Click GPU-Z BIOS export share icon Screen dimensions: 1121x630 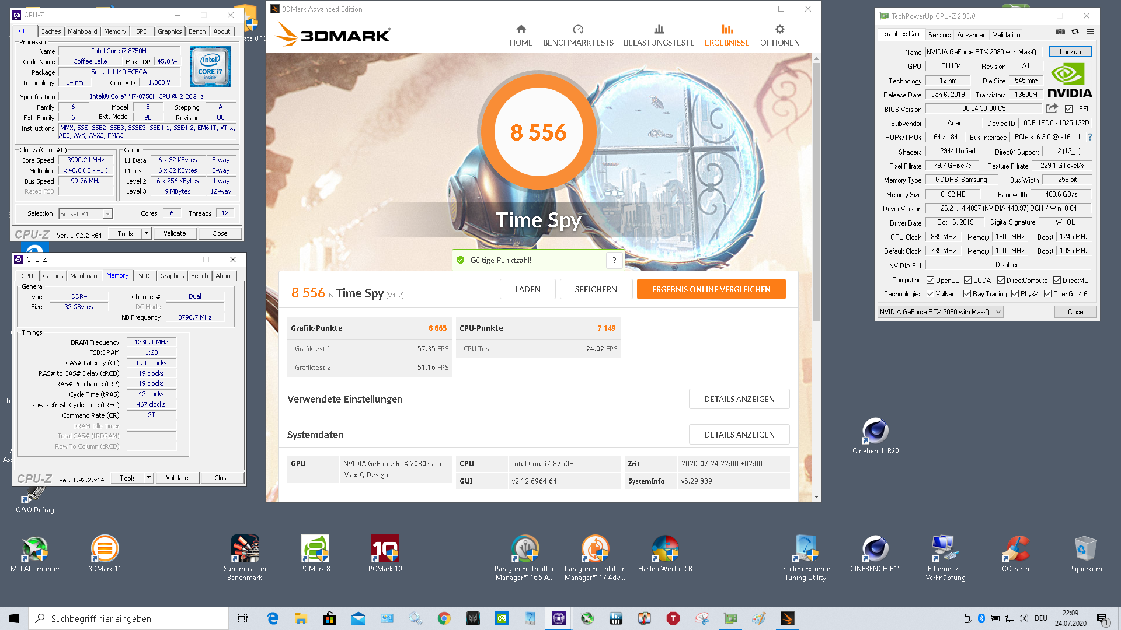[1052, 108]
